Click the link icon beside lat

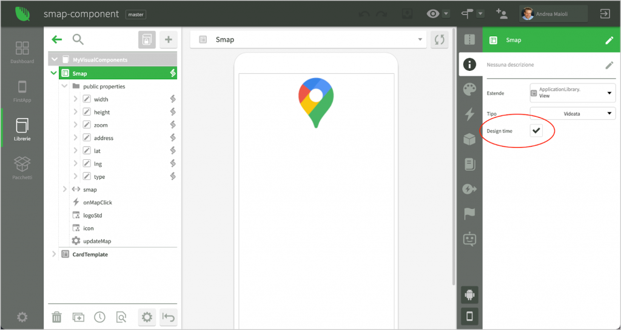coord(173,151)
